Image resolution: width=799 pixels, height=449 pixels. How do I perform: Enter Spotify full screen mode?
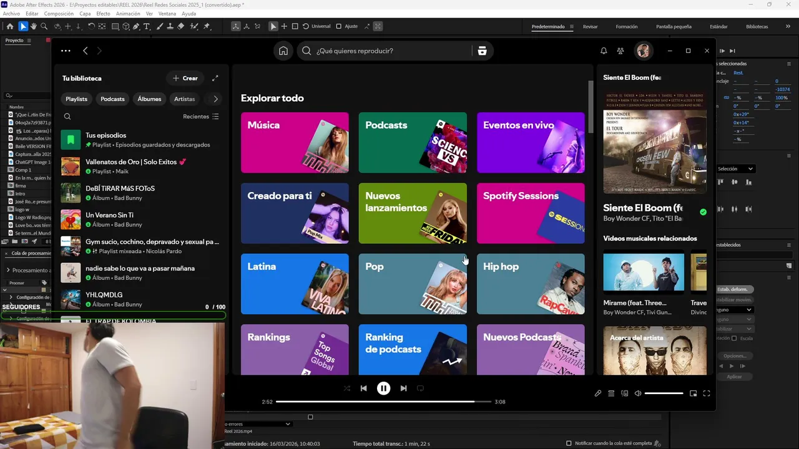(707, 393)
